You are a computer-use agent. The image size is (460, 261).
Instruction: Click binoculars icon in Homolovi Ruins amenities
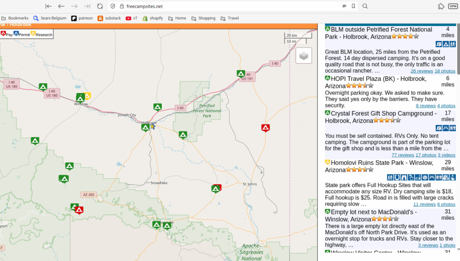tap(404, 177)
